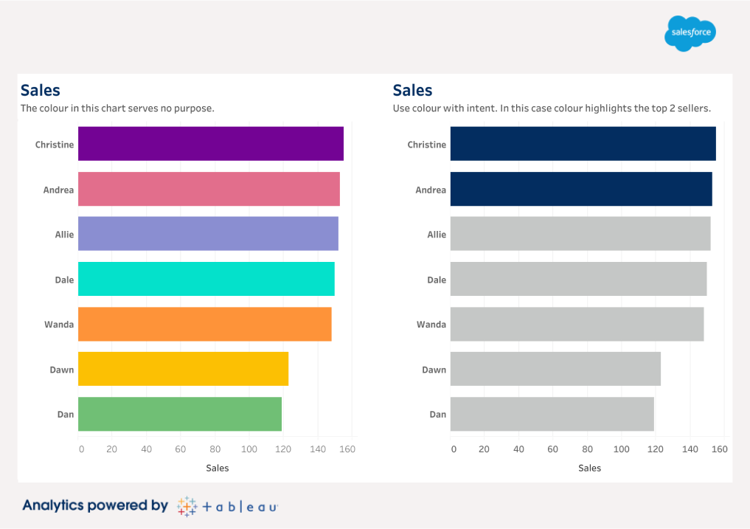The width and height of the screenshot is (750, 529).
Task: Click Allie's lavender bar in left chart
Action: point(208,234)
